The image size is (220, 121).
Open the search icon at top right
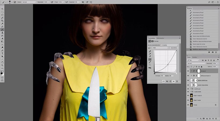209,2
